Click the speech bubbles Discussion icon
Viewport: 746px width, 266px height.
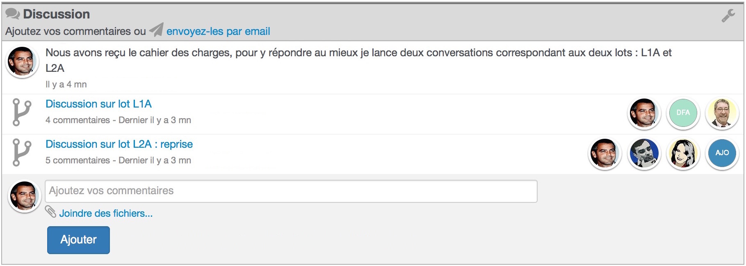point(13,14)
